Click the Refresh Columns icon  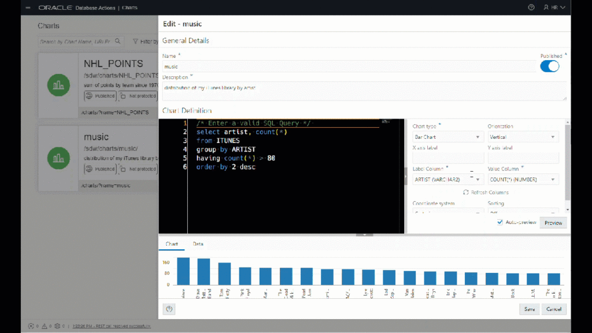coord(466,192)
